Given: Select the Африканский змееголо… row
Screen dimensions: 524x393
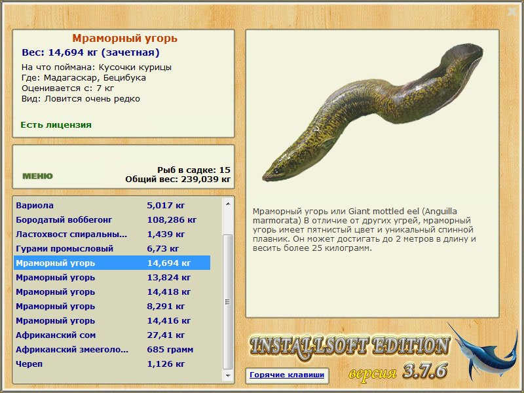Looking at the screenshot, I should pos(112,349).
